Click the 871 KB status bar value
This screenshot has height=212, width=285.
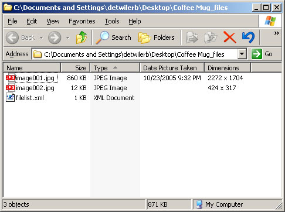click(158, 204)
